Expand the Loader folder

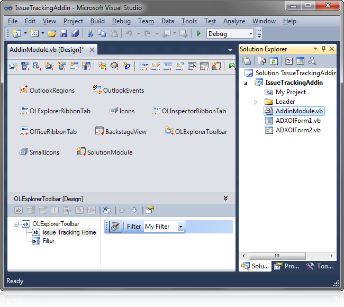(256, 102)
